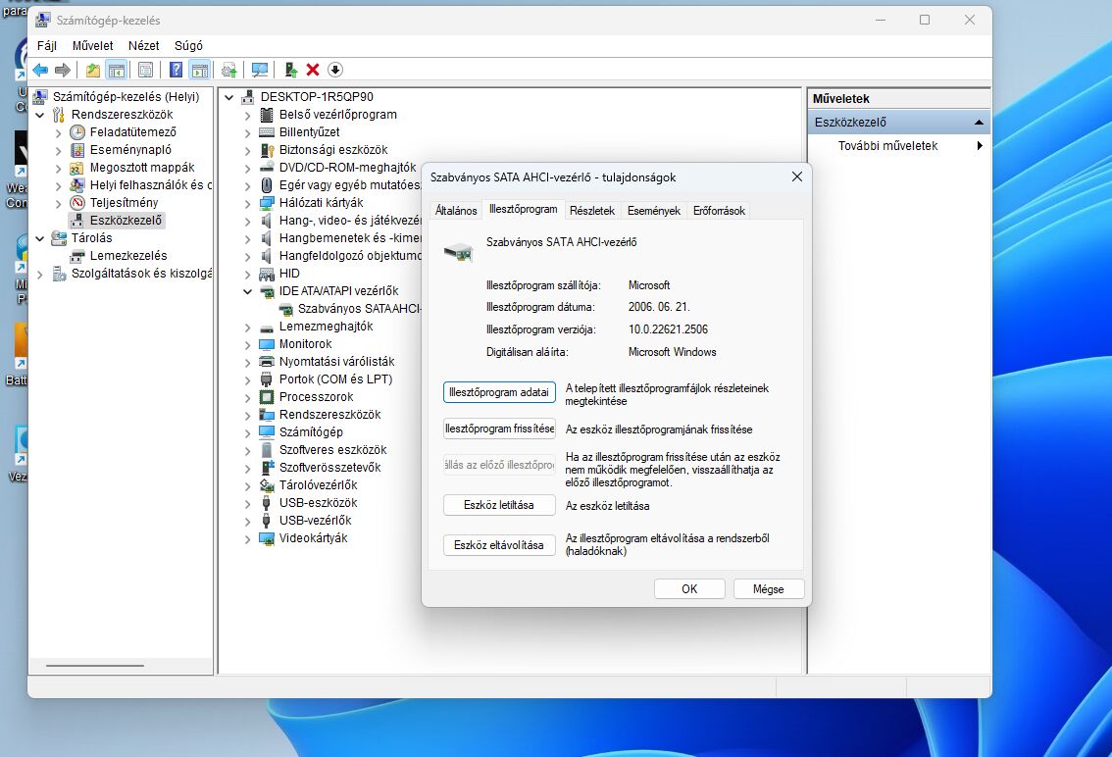The image size is (1112, 757).
Task: Select the Illesztőprogram tab
Action: pos(524,209)
